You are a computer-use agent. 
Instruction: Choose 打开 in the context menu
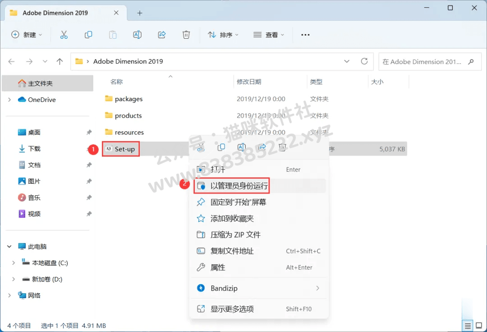259,170
